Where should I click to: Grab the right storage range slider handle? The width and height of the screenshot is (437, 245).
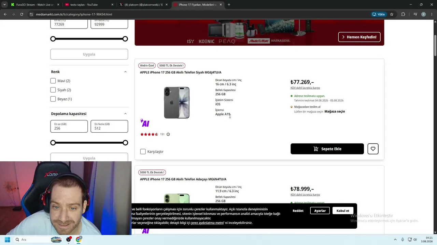pos(125,143)
